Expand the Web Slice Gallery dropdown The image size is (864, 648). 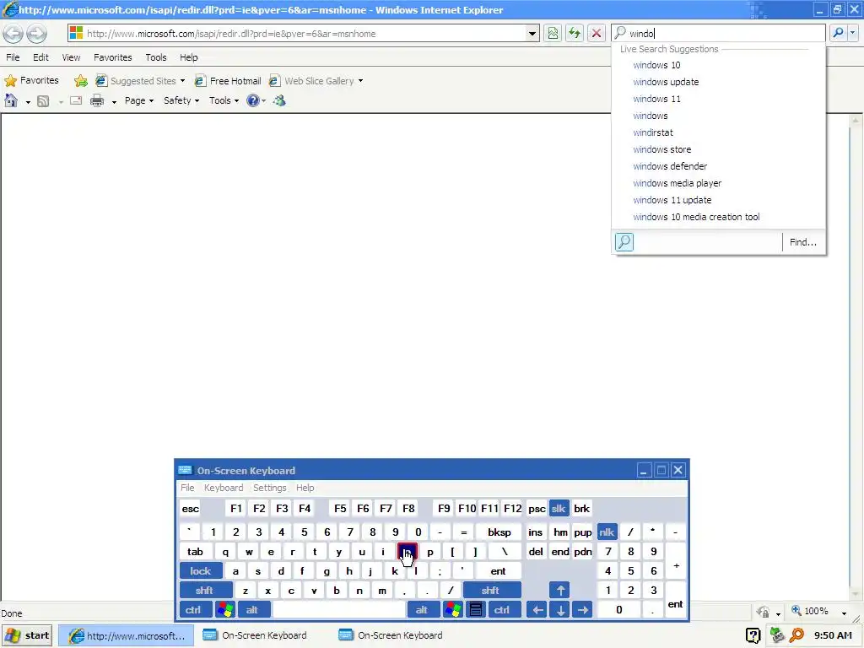click(x=361, y=81)
